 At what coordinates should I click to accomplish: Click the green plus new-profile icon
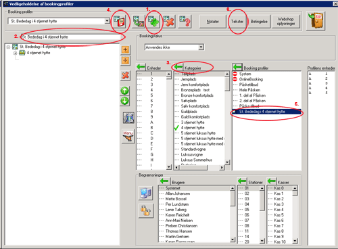tap(153, 22)
